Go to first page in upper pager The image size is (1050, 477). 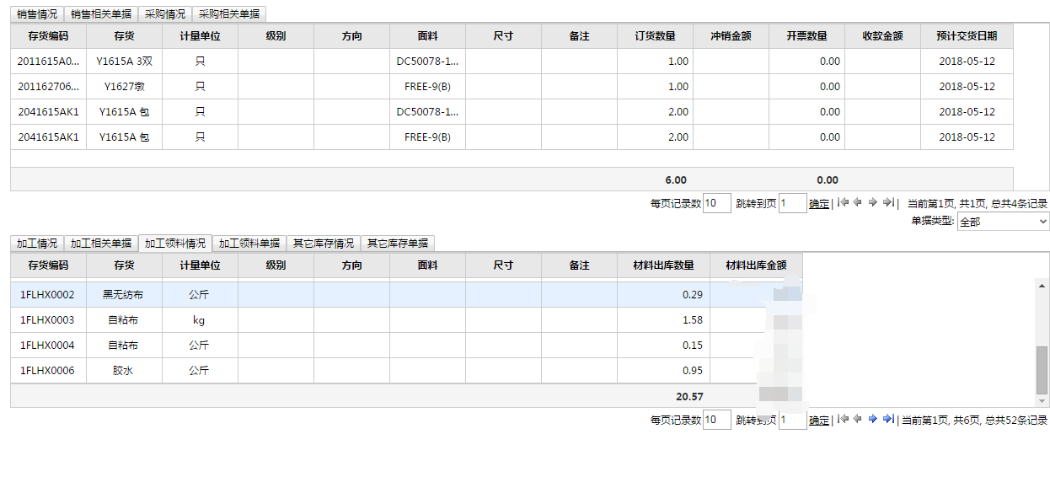click(x=843, y=203)
